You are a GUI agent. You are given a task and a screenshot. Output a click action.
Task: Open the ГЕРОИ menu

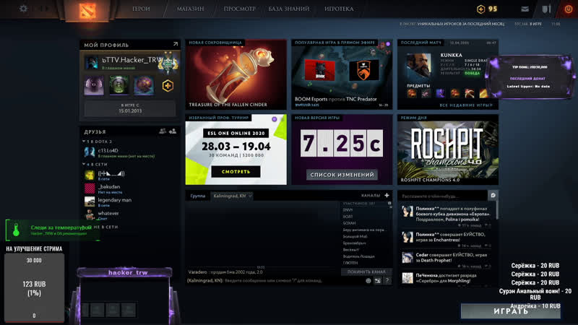click(141, 9)
